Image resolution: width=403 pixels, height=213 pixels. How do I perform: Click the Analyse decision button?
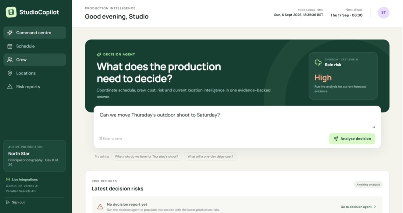pyautogui.click(x=352, y=138)
